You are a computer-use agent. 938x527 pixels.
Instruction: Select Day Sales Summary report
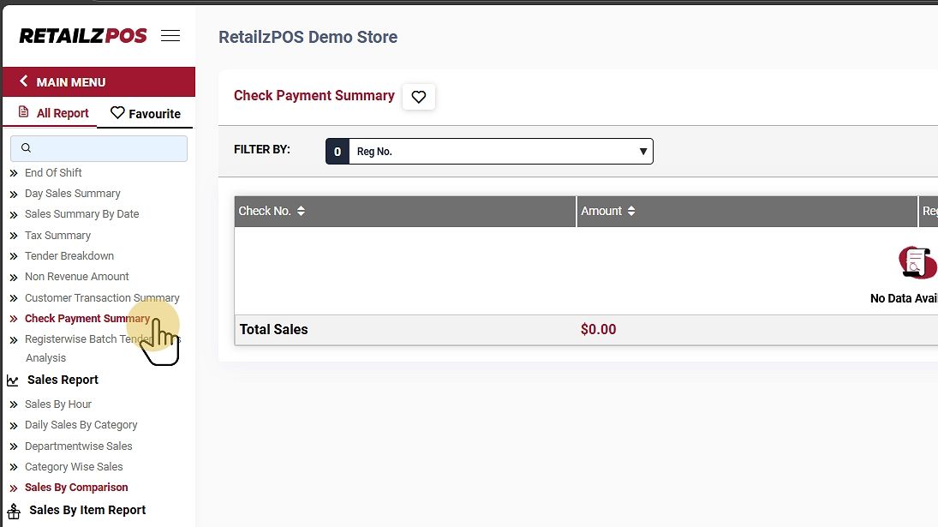click(x=72, y=193)
